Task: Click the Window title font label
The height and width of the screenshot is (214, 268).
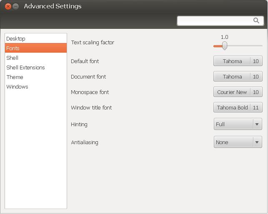Action: 91,107
